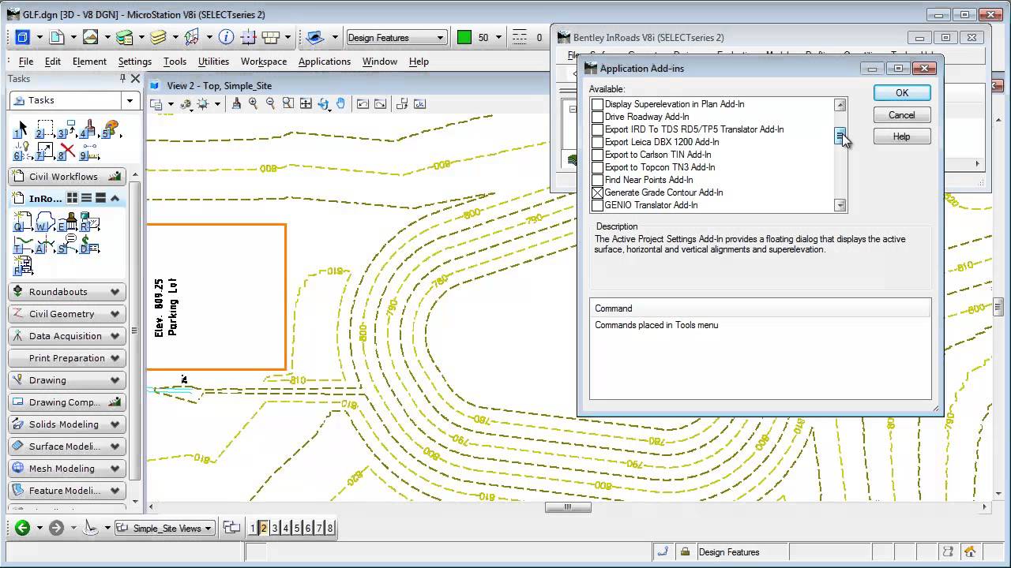
Task: Select the Pan View hand icon
Action: click(x=340, y=103)
